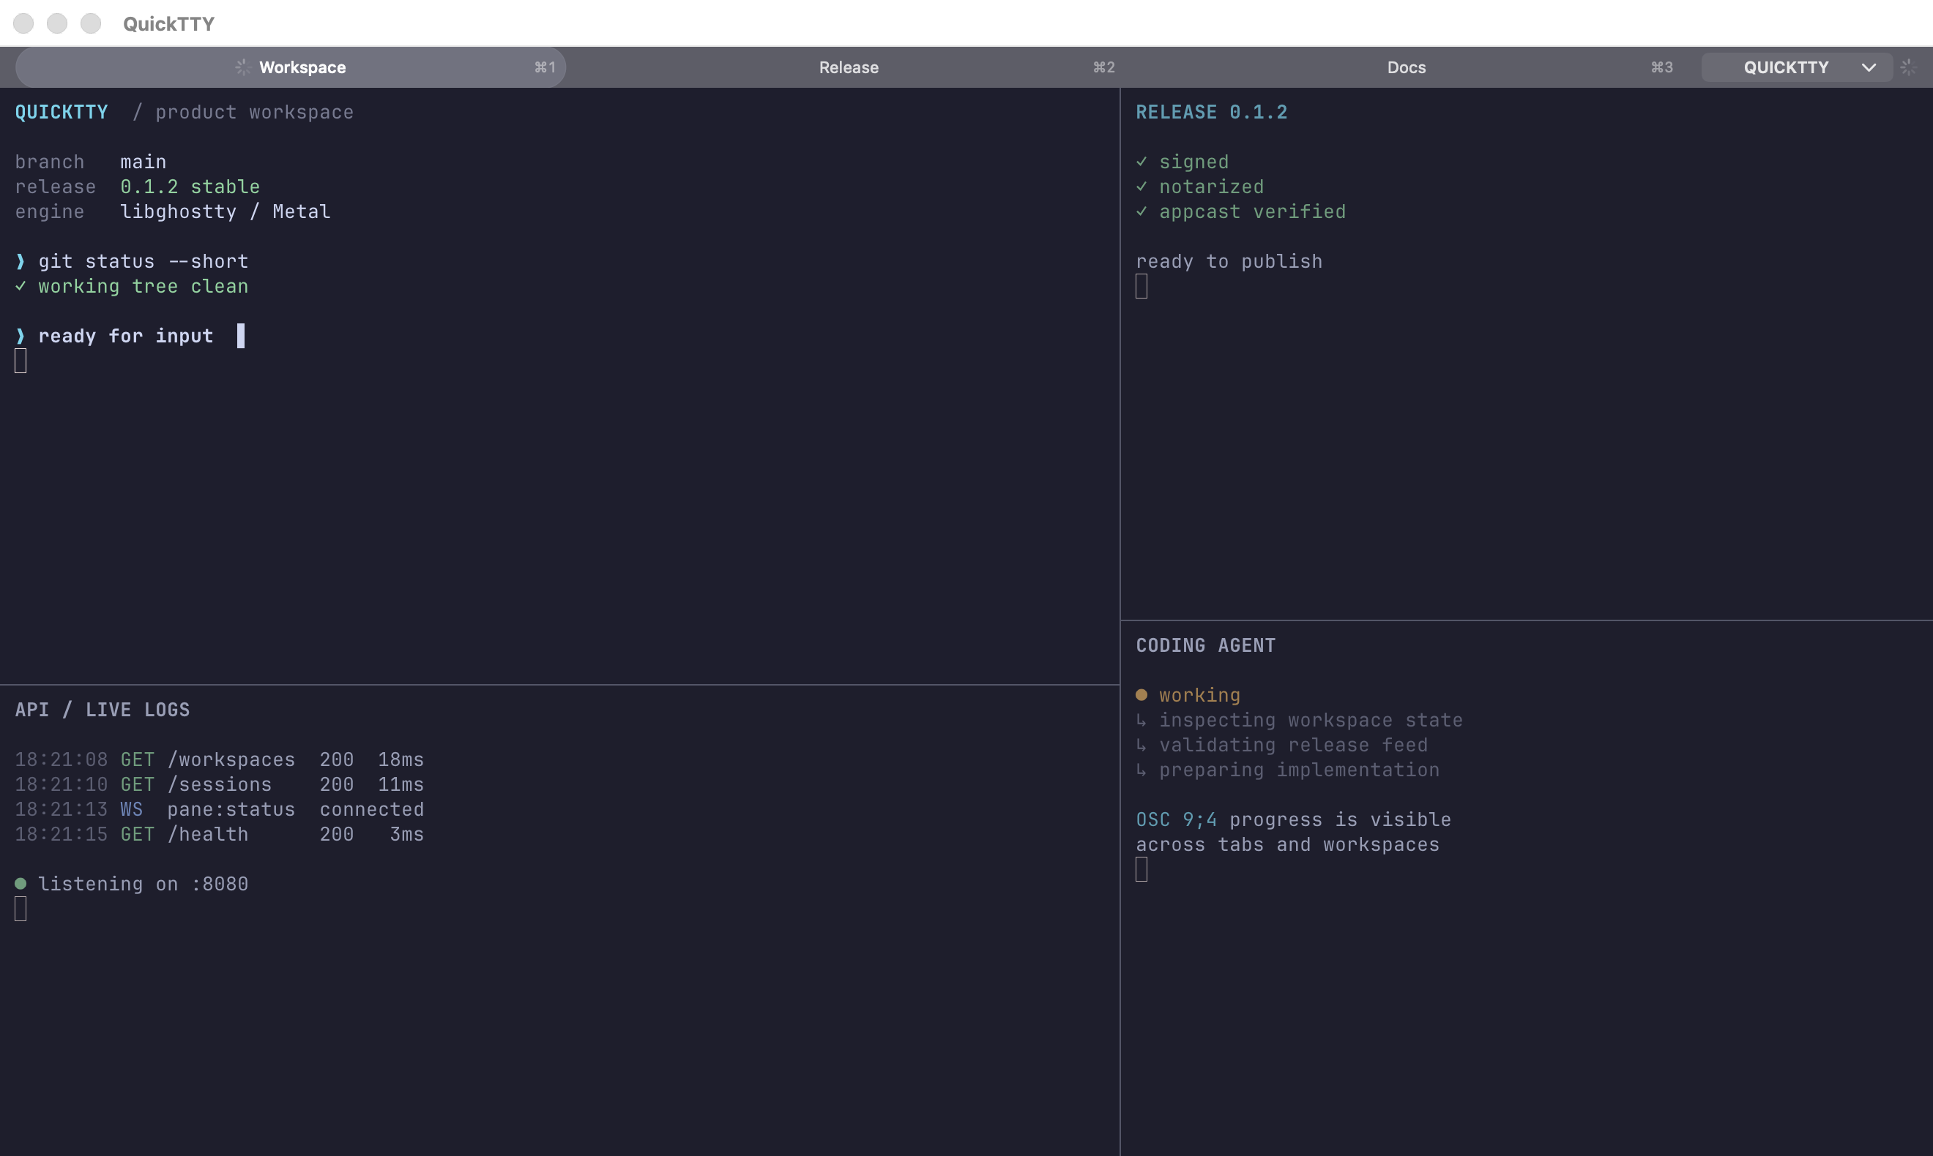
Task: Click the block cursor after 'ready for input'
Action: pyautogui.click(x=241, y=336)
